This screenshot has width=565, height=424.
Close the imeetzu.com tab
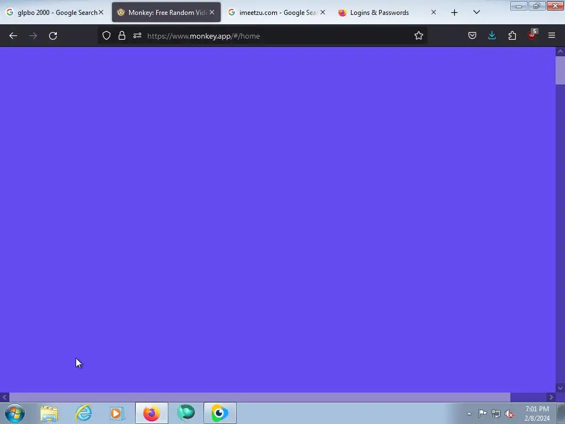pos(323,13)
